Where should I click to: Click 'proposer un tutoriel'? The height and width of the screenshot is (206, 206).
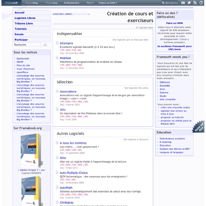tap(172, 117)
